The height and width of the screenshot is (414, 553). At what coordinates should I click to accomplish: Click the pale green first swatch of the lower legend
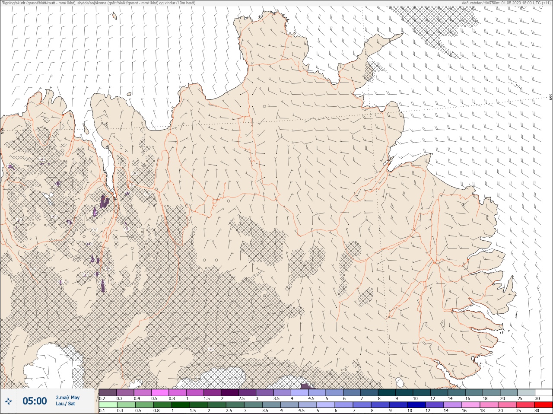(108, 405)
